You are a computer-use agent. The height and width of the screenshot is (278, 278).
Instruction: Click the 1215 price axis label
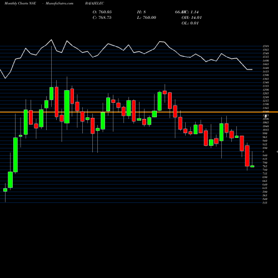pyautogui.click(x=266, y=101)
